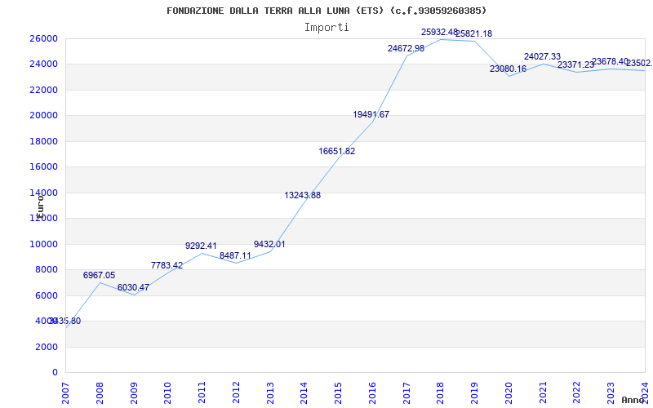Click the y-axis value 22000
The width and height of the screenshot is (653, 408).
(43, 90)
